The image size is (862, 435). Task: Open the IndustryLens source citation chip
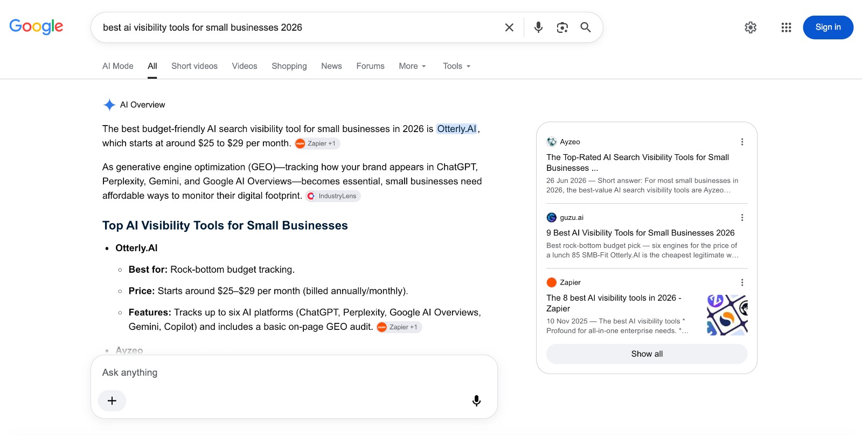(333, 196)
